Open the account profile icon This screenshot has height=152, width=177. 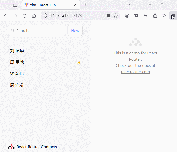(x=127, y=16)
